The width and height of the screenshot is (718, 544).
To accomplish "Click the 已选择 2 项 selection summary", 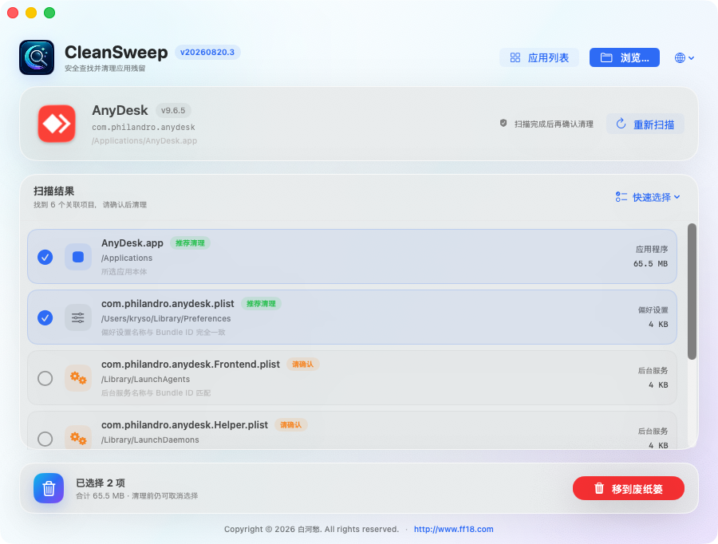I will coord(101,483).
